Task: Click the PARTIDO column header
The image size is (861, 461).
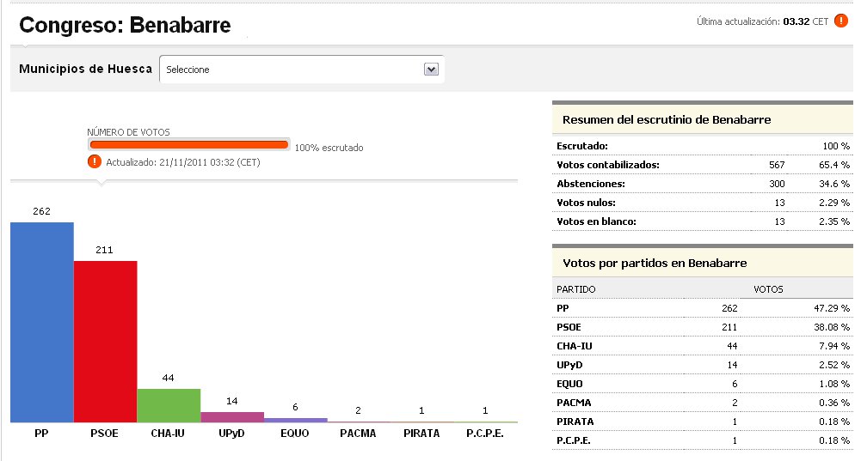Action: pyautogui.click(x=576, y=289)
